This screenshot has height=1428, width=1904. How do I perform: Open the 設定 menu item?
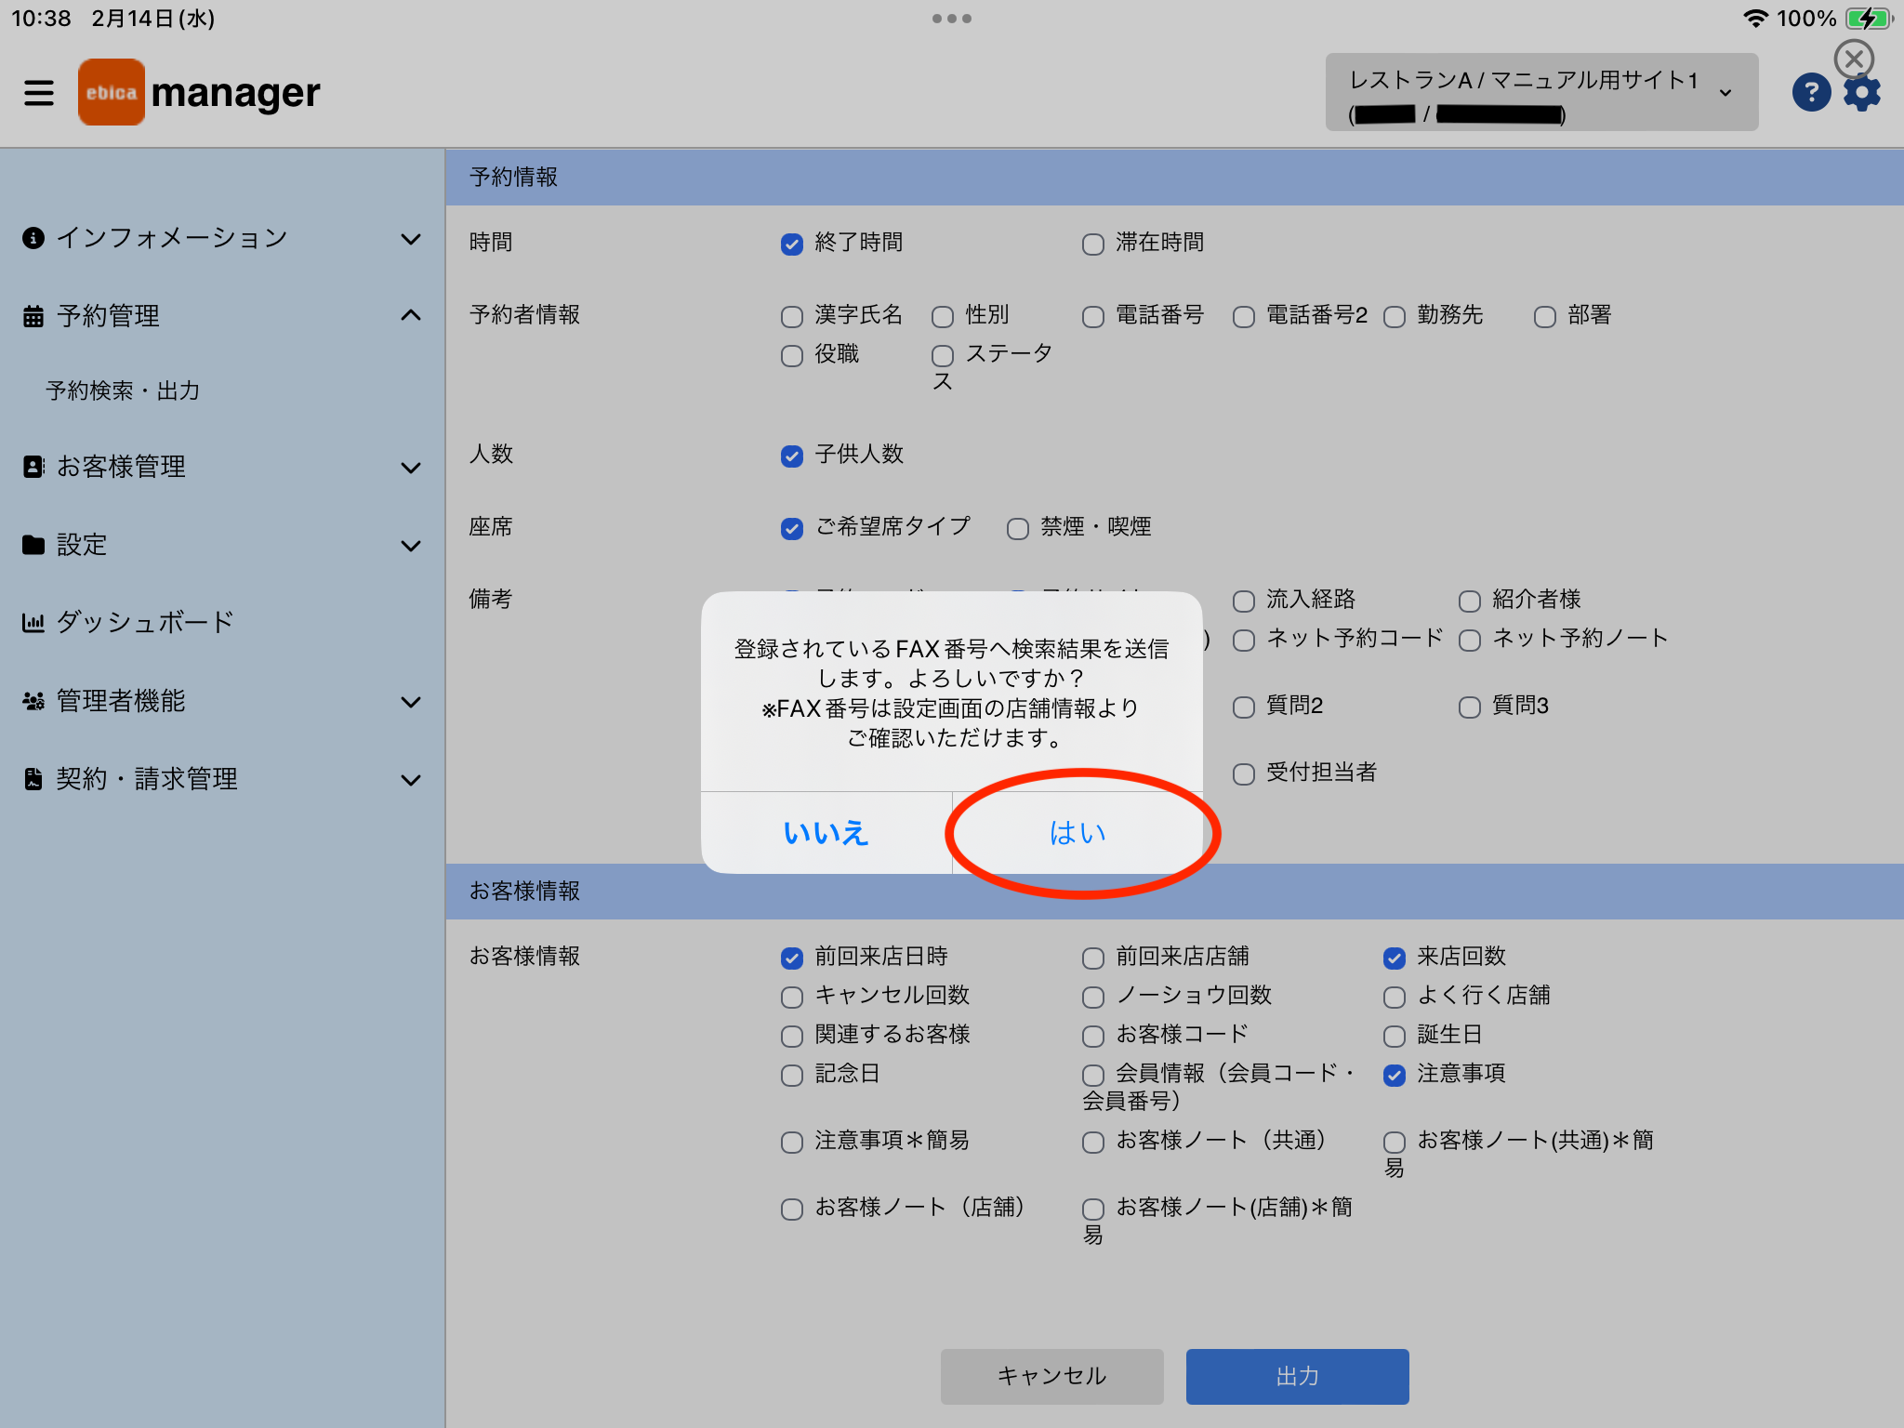tap(82, 545)
